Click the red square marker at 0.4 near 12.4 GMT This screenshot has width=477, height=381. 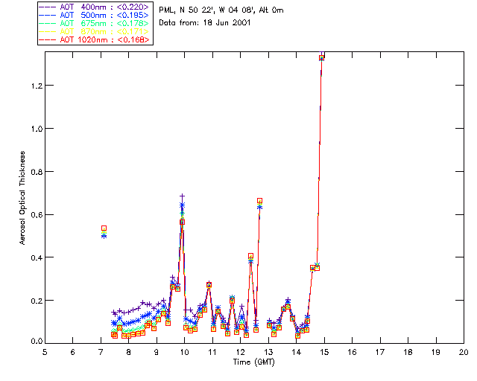(250, 256)
